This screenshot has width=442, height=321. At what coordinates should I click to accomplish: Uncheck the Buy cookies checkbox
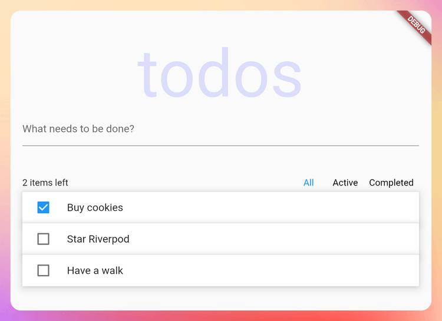pyautogui.click(x=43, y=207)
